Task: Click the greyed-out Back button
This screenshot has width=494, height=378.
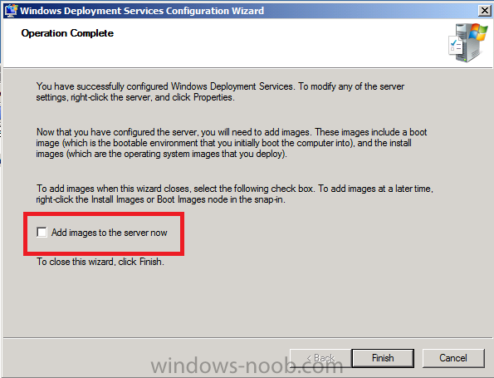Action: 320,358
